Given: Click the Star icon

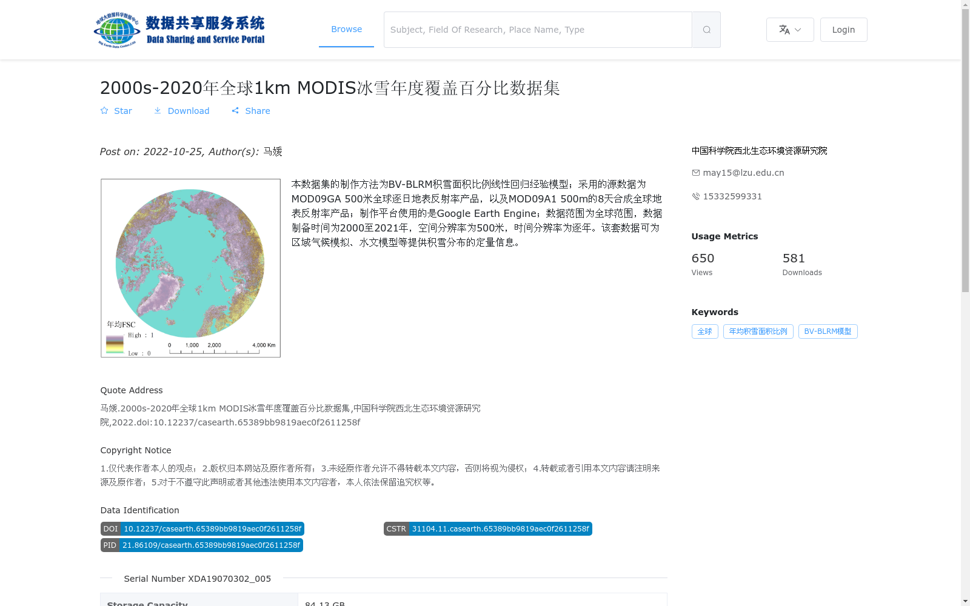Looking at the screenshot, I should pyautogui.click(x=104, y=110).
